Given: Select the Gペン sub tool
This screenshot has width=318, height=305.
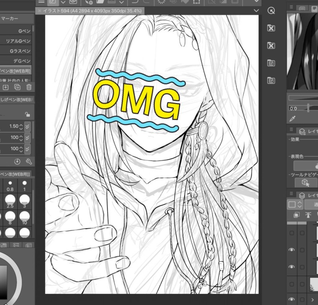Looking at the screenshot, I should point(16,31).
